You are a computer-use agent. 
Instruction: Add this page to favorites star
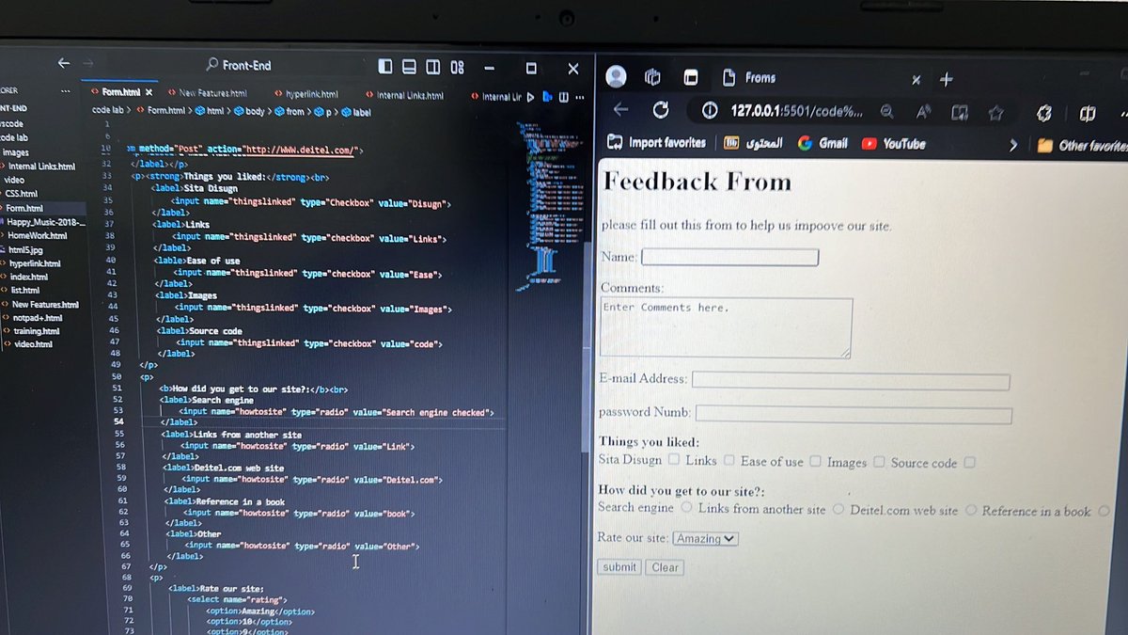(x=995, y=113)
